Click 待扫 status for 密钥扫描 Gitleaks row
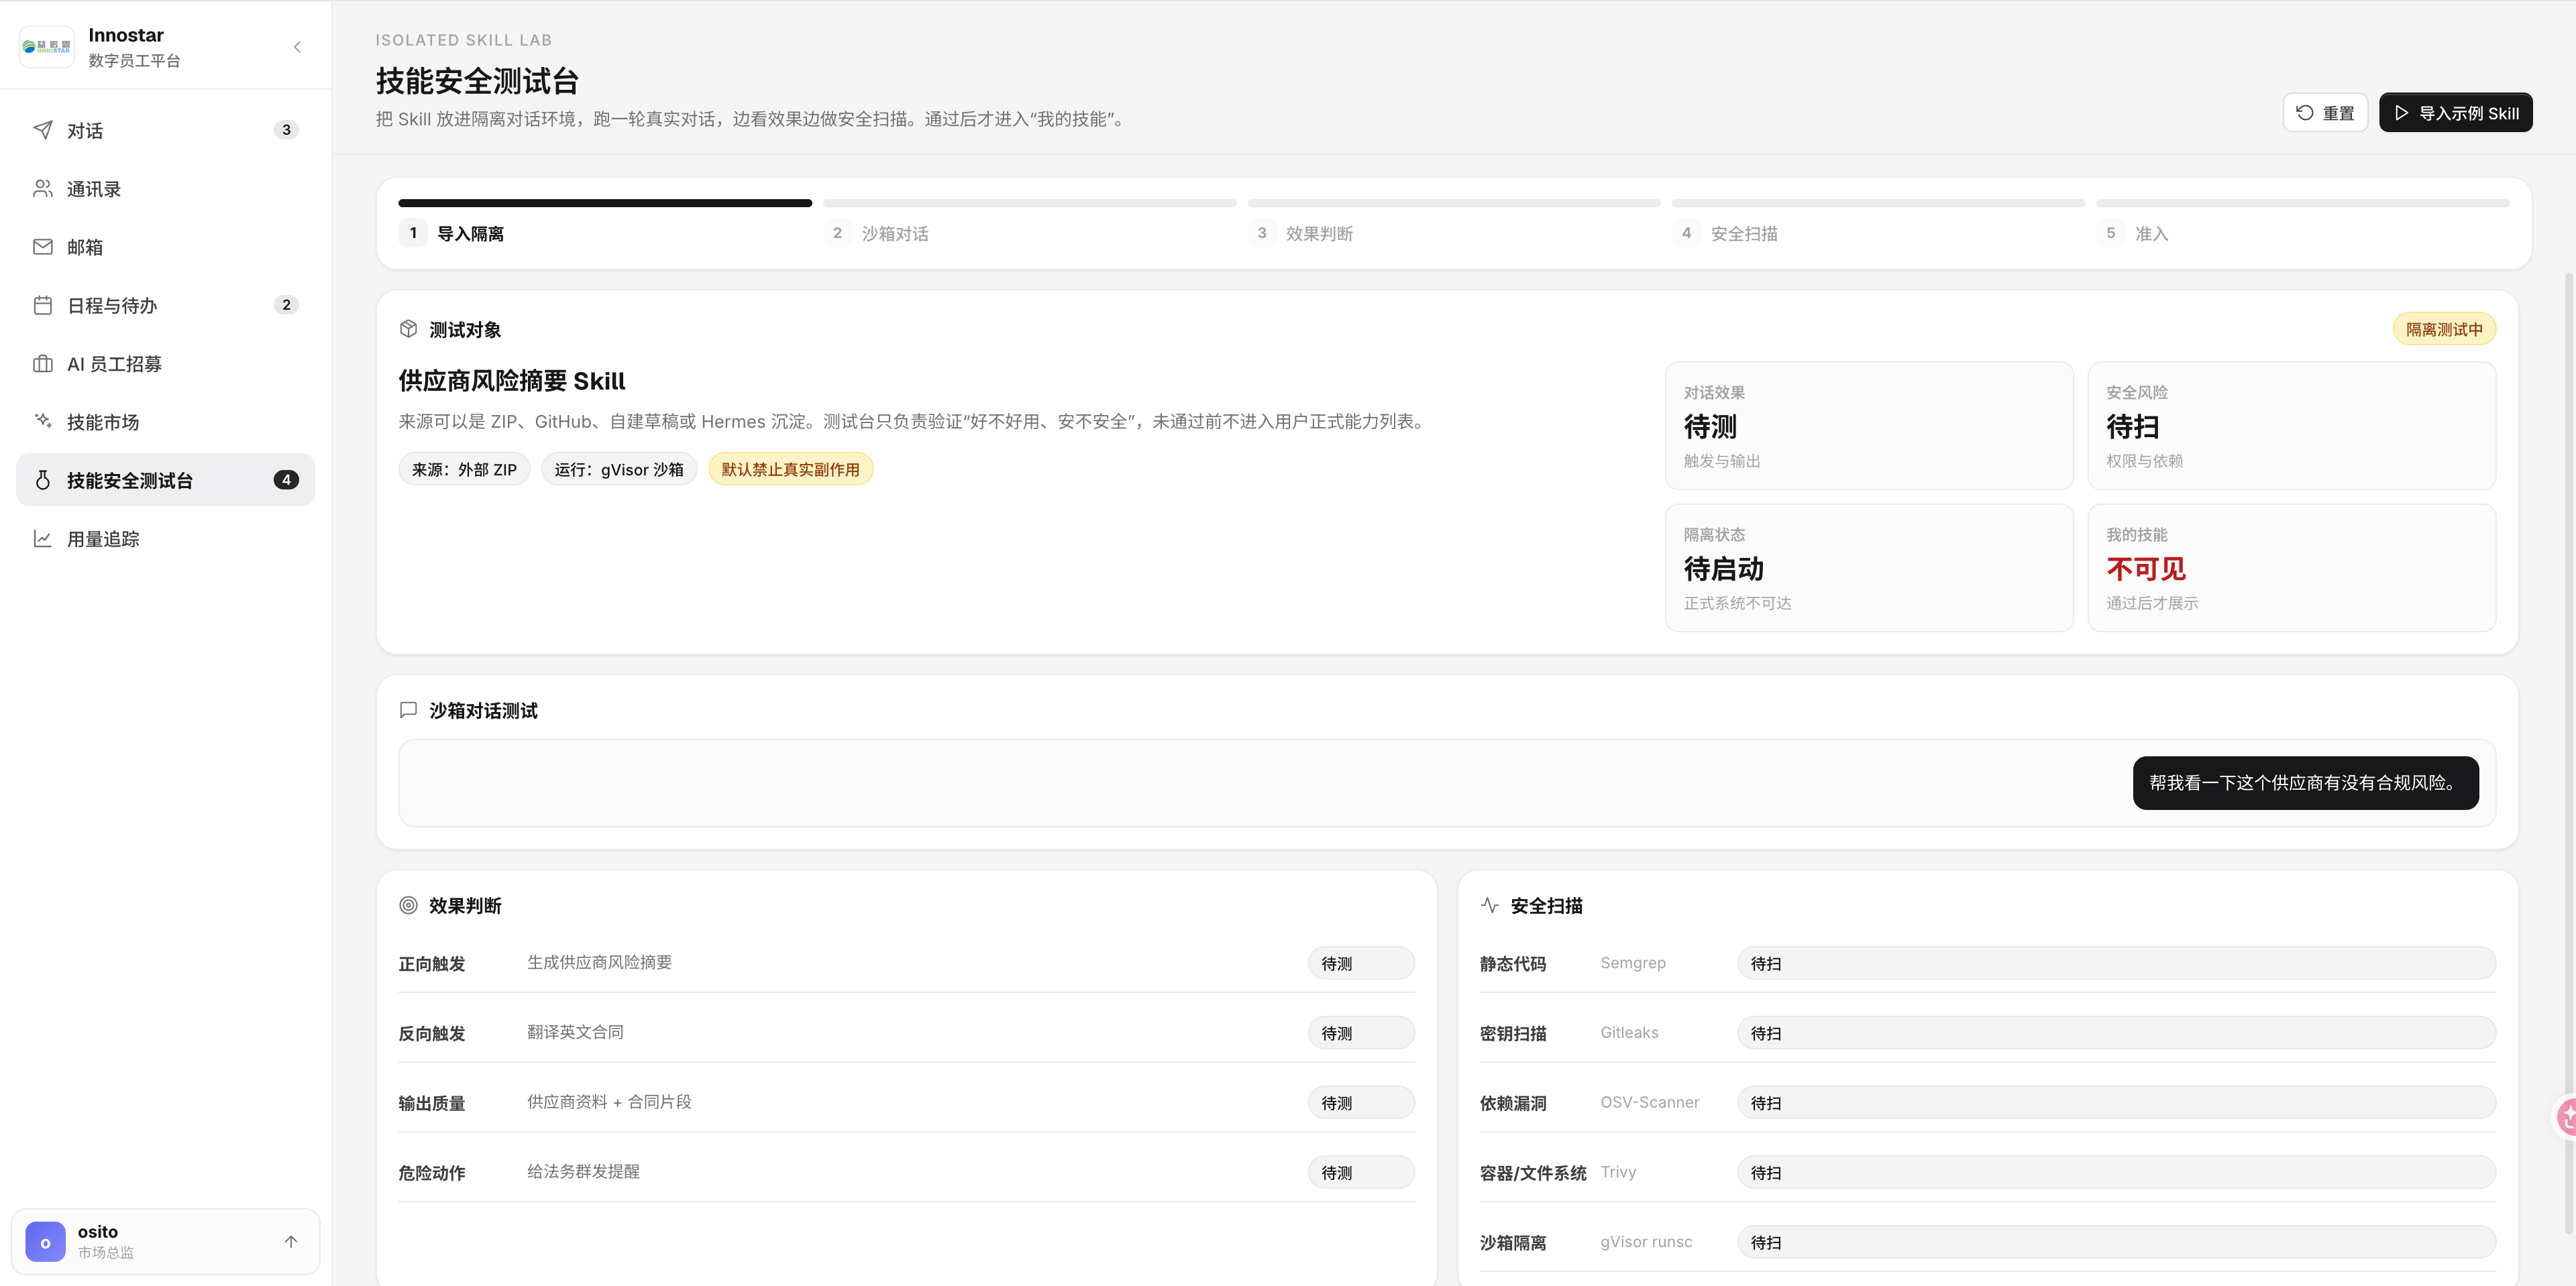This screenshot has width=2576, height=1286. (x=2116, y=1033)
